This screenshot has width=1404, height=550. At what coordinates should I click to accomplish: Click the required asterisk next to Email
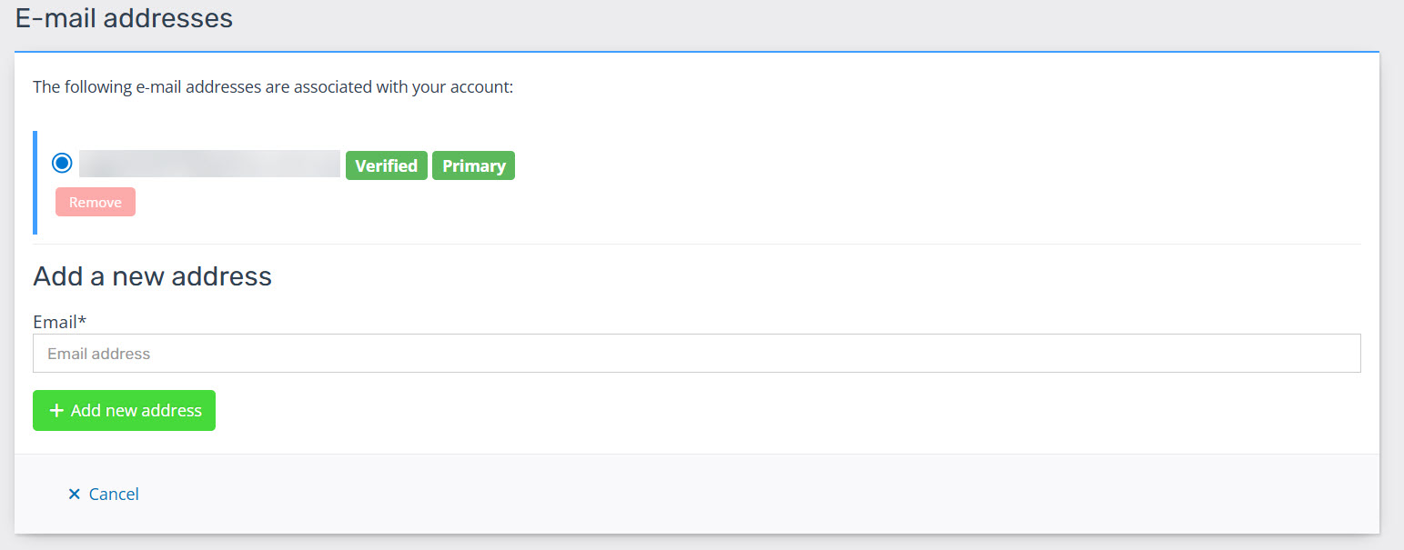pyautogui.click(x=82, y=321)
